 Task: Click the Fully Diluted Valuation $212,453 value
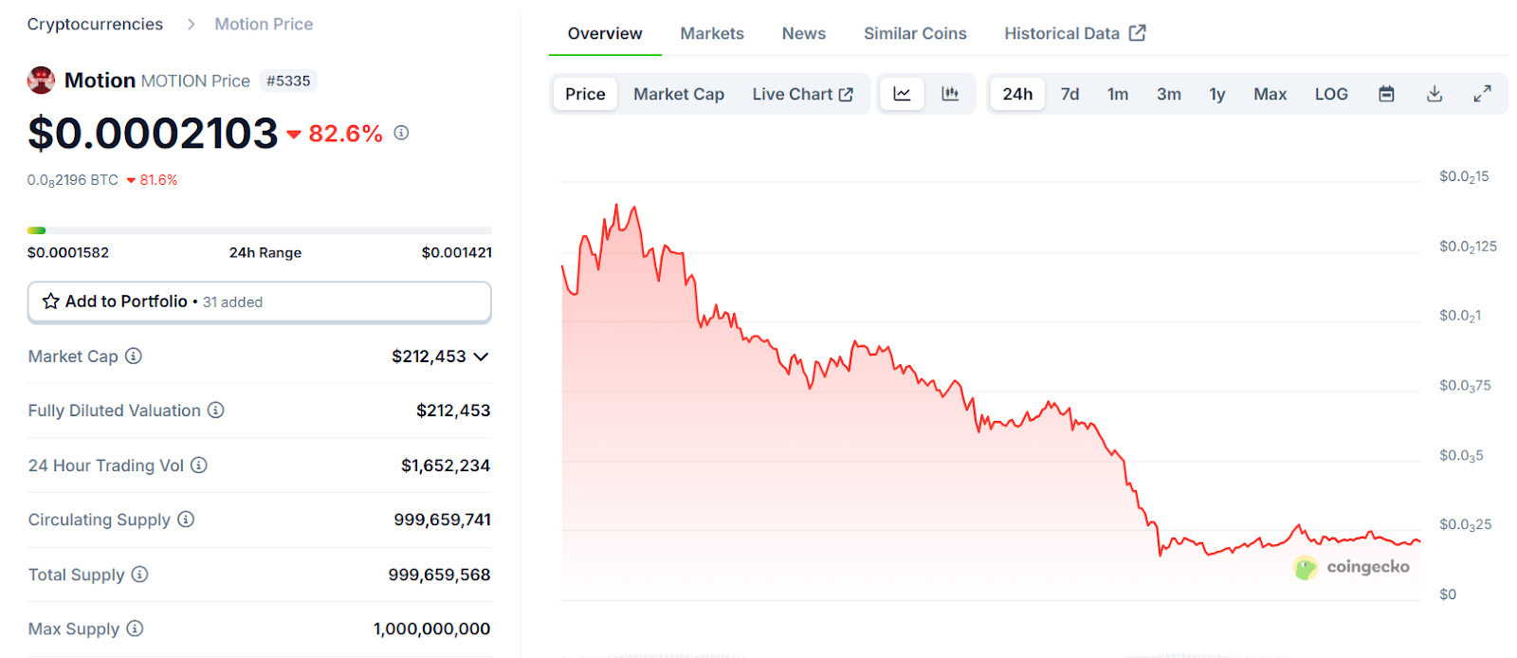pyautogui.click(x=453, y=411)
